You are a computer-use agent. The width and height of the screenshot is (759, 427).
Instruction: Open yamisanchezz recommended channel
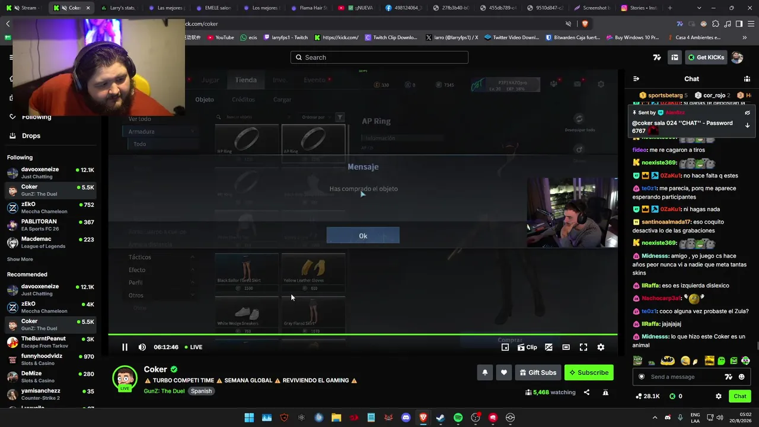click(50, 394)
